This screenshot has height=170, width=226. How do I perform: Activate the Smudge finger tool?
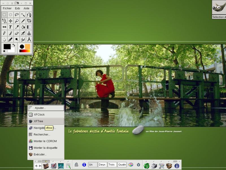[x=23, y=39]
